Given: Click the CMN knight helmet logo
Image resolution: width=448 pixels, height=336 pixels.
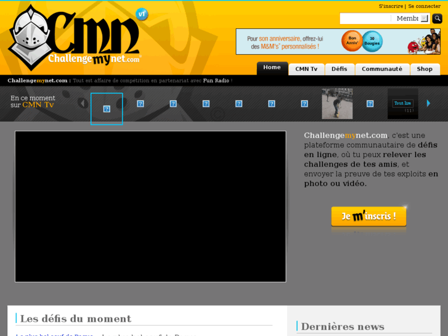Looking at the screenshot, I should (x=75, y=37).
